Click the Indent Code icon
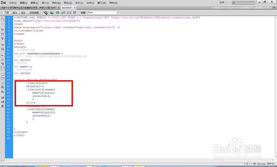Viewport: 277px width, 167px height. [x=2, y=98]
